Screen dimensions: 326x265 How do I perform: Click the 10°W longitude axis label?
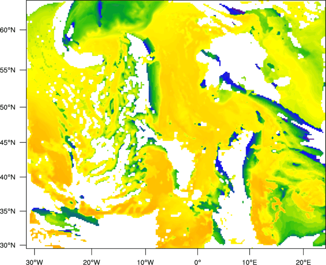(x=145, y=262)
